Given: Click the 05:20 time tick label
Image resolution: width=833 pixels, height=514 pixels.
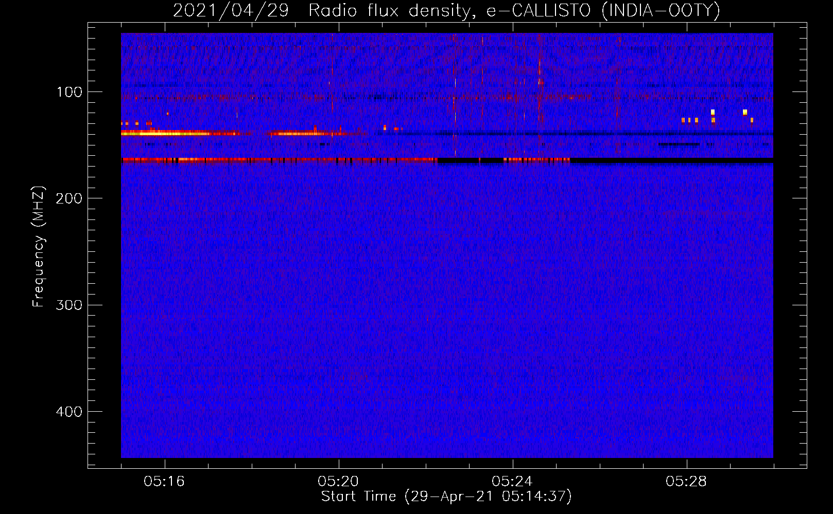Looking at the screenshot, I should click(x=338, y=482).
